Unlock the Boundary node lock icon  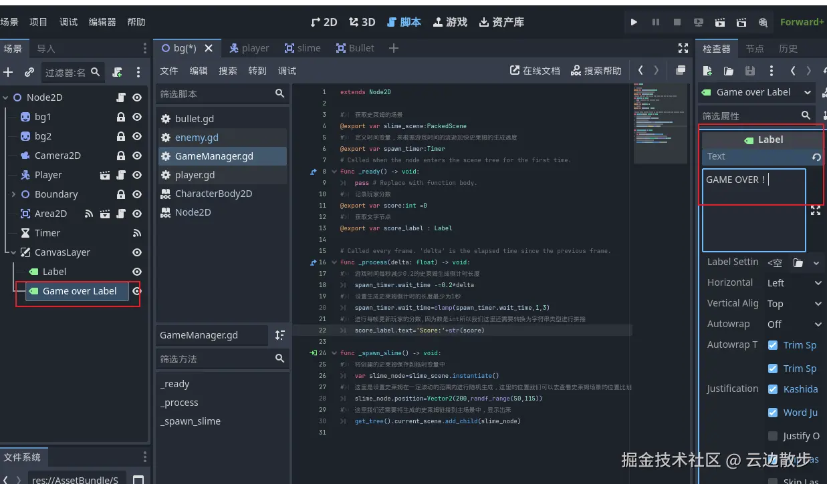[x=121, y=194]
